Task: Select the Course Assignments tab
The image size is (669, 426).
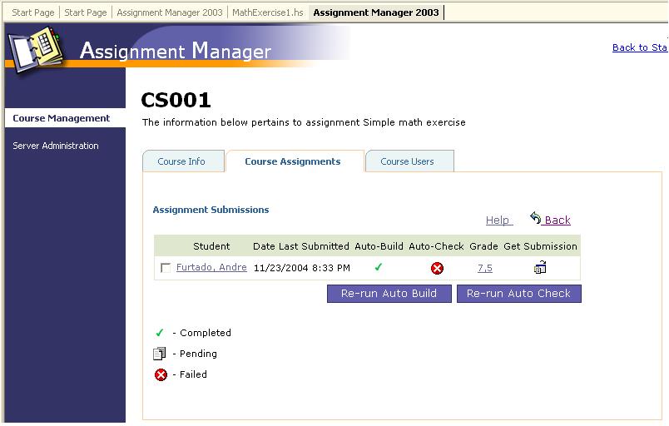Action: pos(292,161)
